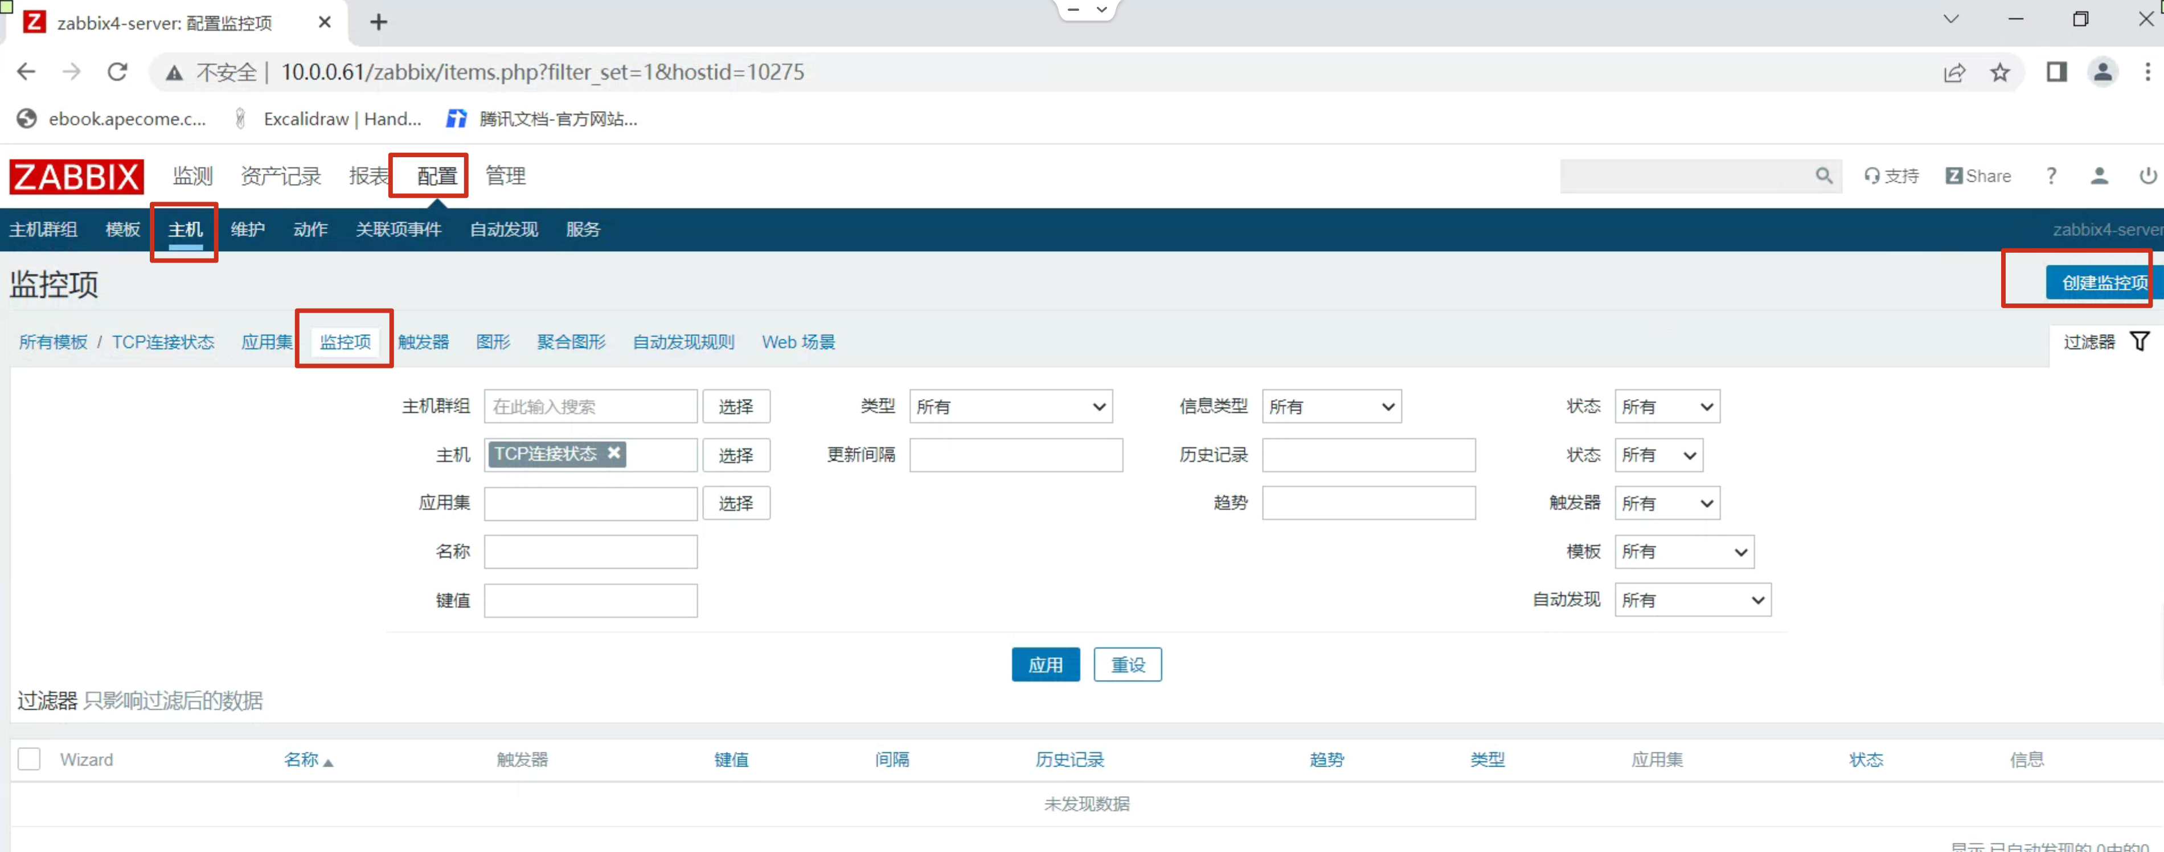Open help question mark icon

[2051, 175]
